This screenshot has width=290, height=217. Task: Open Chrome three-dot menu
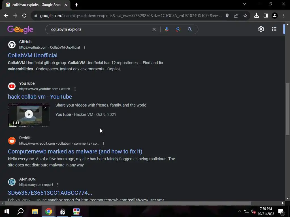284,16
